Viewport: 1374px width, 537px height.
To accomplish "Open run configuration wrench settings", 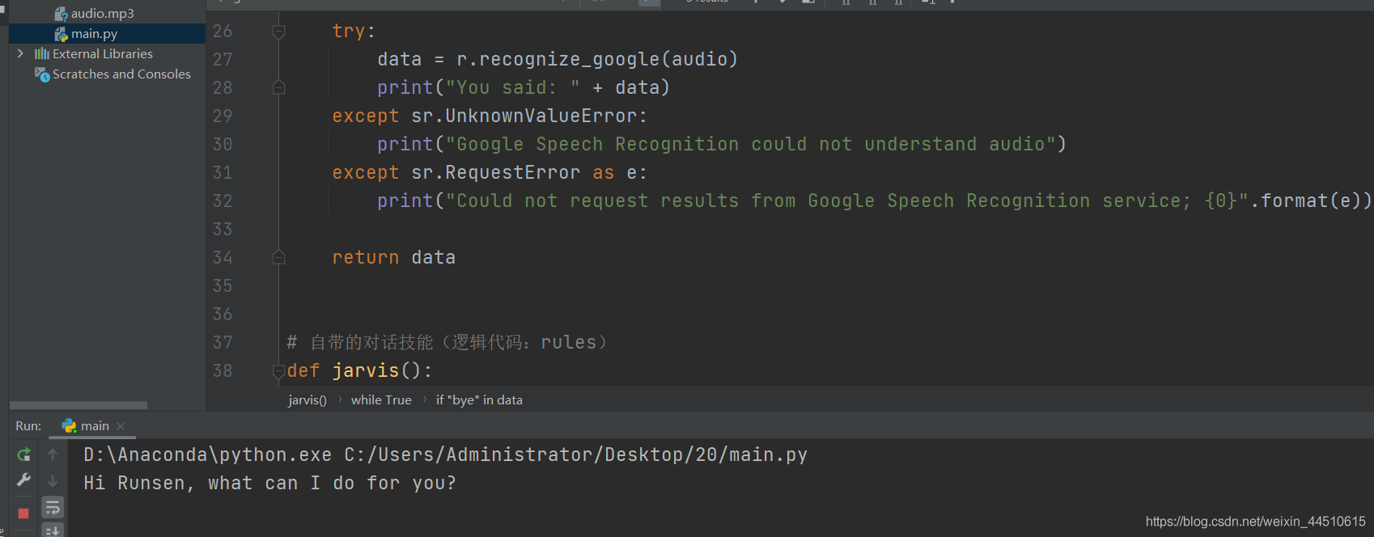I will point(23,480).
